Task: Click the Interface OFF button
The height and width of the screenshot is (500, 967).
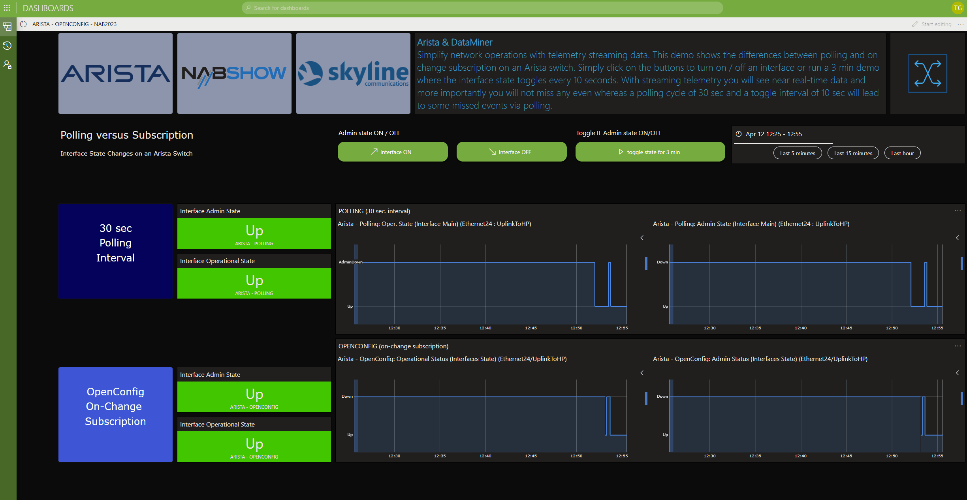Action: [512, 152]
